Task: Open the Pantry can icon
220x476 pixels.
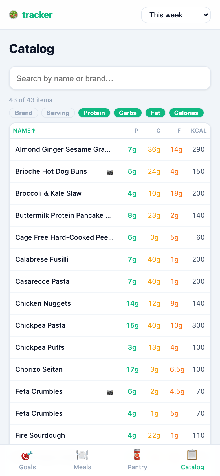Action: 137,455
